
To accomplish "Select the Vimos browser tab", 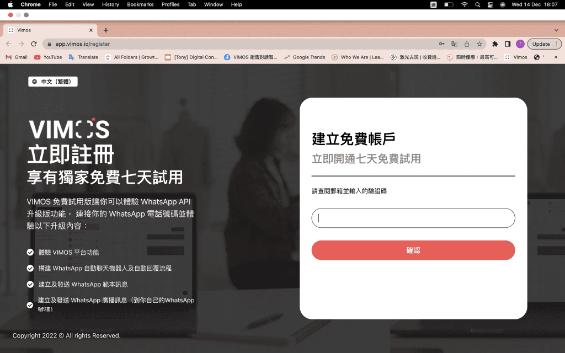I will pos(50,30).
